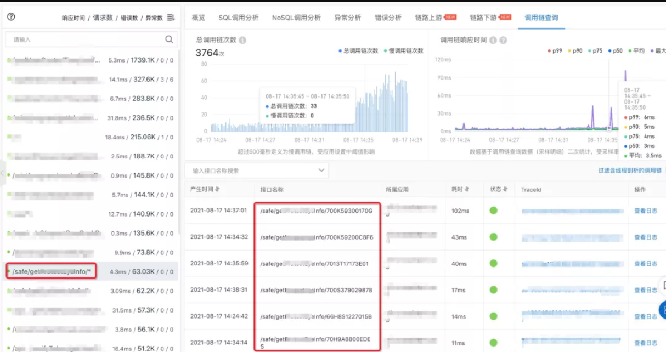Open TraceId link in the 14:34:32 row

pos(572,237)
